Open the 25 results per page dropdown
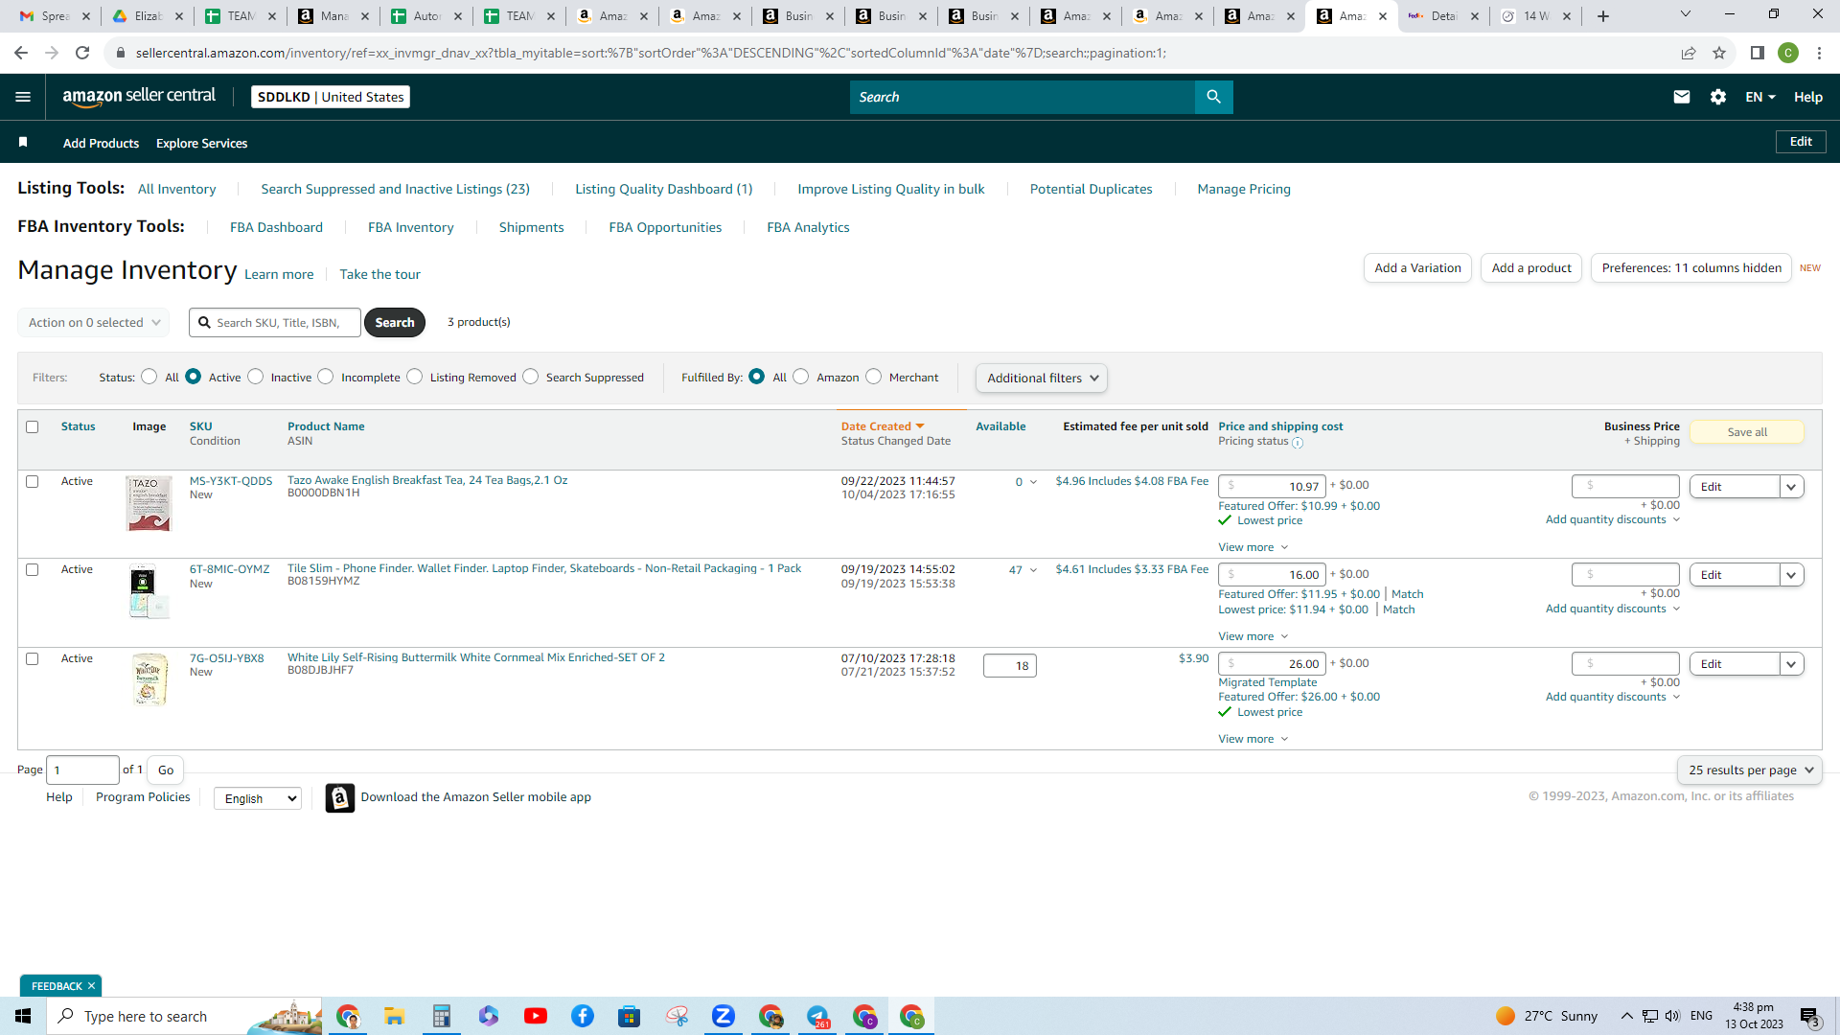The width and height of the screenshot is (1840, 1035). pyautogui.click(x=1750, y=770)
